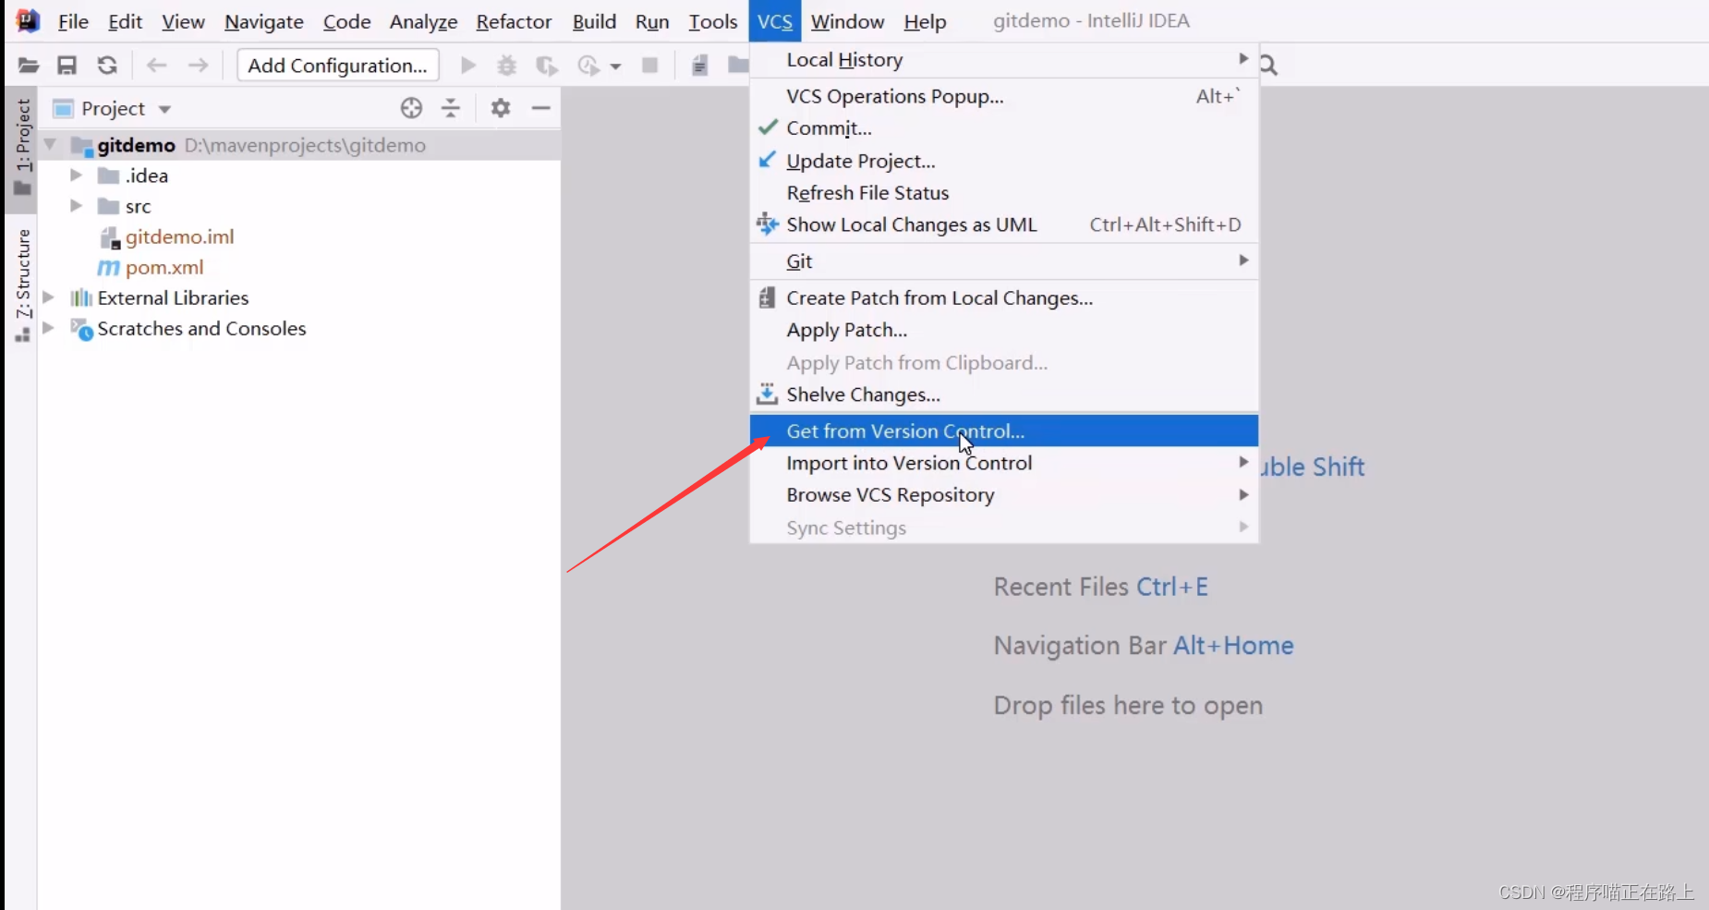This screenshot has width=1709, height=910.
Task: Expand Browse VCS Repository submenu
Action: click(1004, 495)
